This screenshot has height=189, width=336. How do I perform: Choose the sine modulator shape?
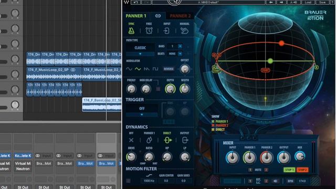129,69
